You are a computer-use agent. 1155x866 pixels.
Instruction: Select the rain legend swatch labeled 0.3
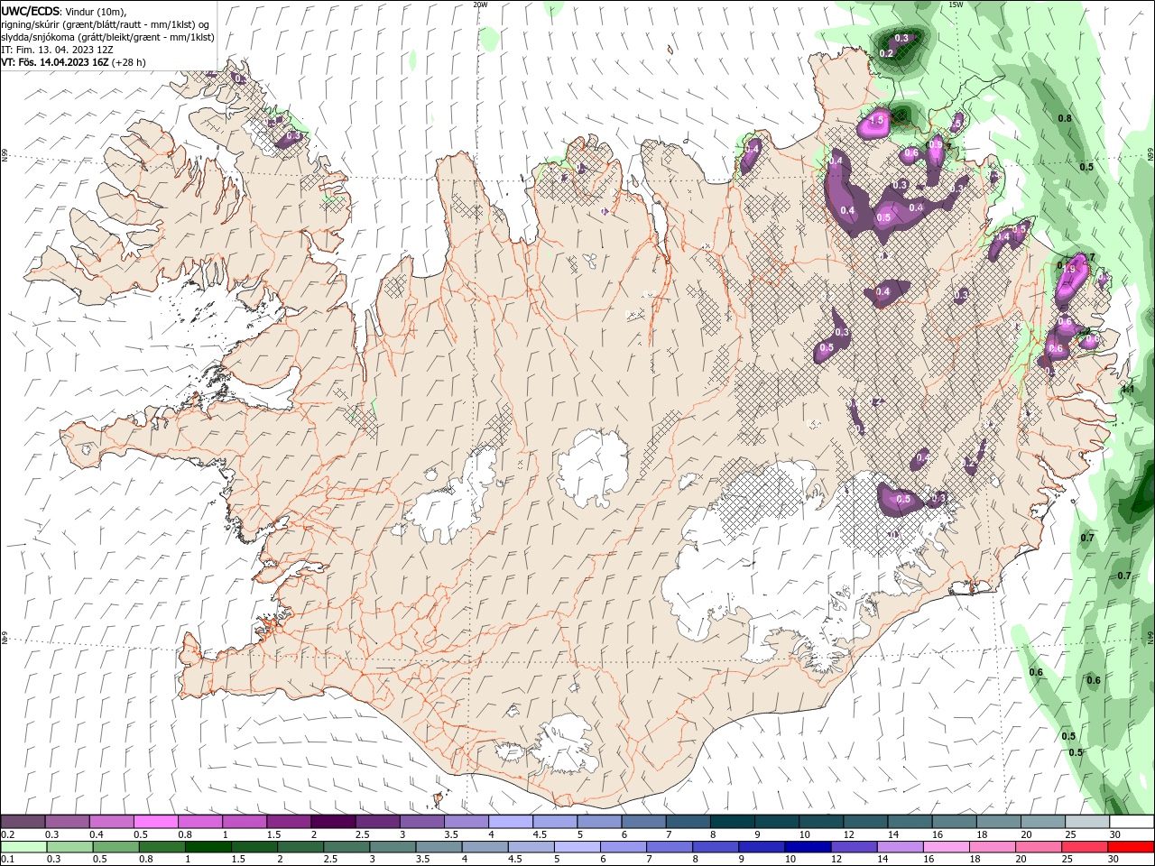point(69,847)
